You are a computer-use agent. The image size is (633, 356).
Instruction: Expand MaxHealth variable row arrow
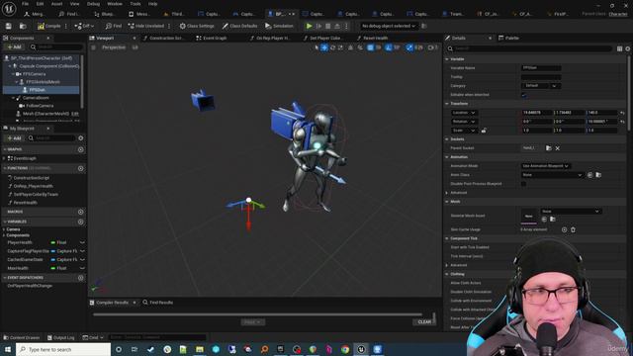82,268
